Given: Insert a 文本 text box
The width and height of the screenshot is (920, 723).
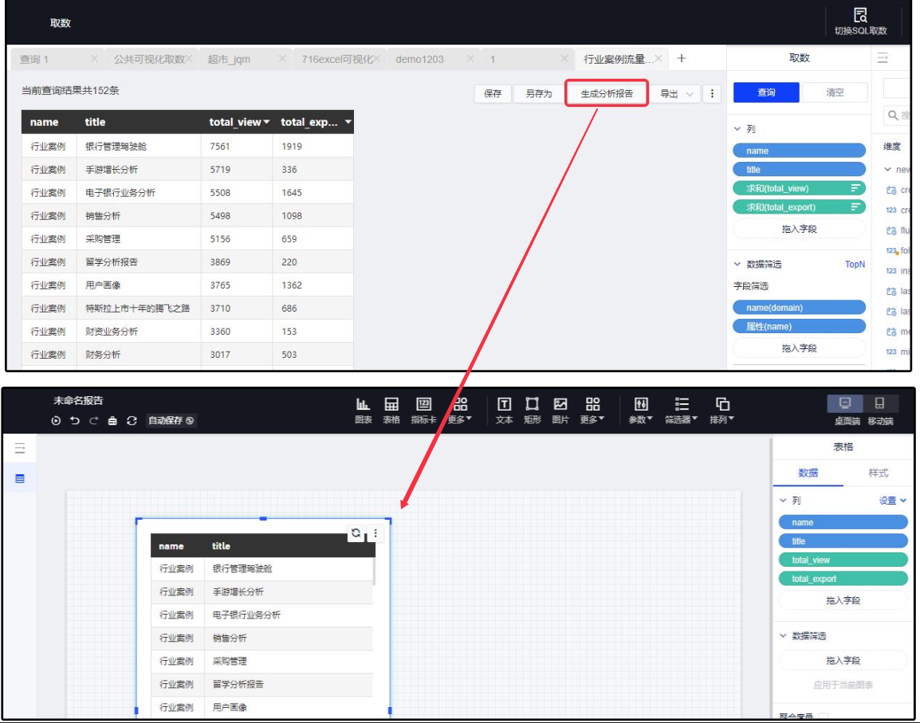Looking at the screenshot, I should click(504, 405).
